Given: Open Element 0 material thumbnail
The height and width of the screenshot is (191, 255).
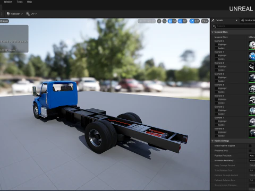Looking at the screenshot, I should coord(252,45).
